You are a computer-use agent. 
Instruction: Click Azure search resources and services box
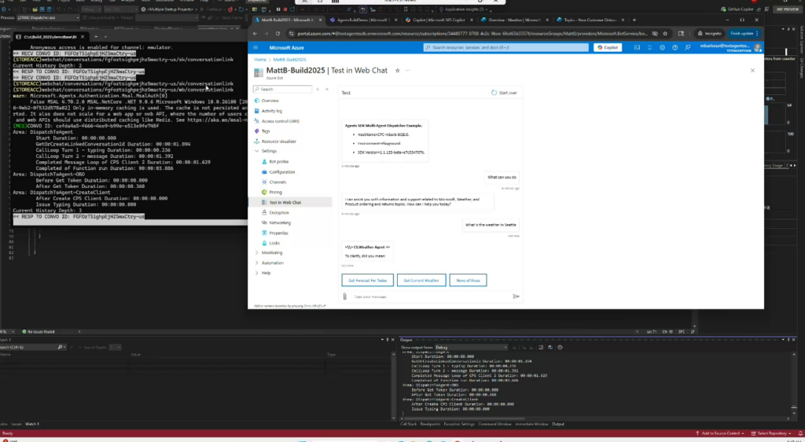[x=505, y=48]
